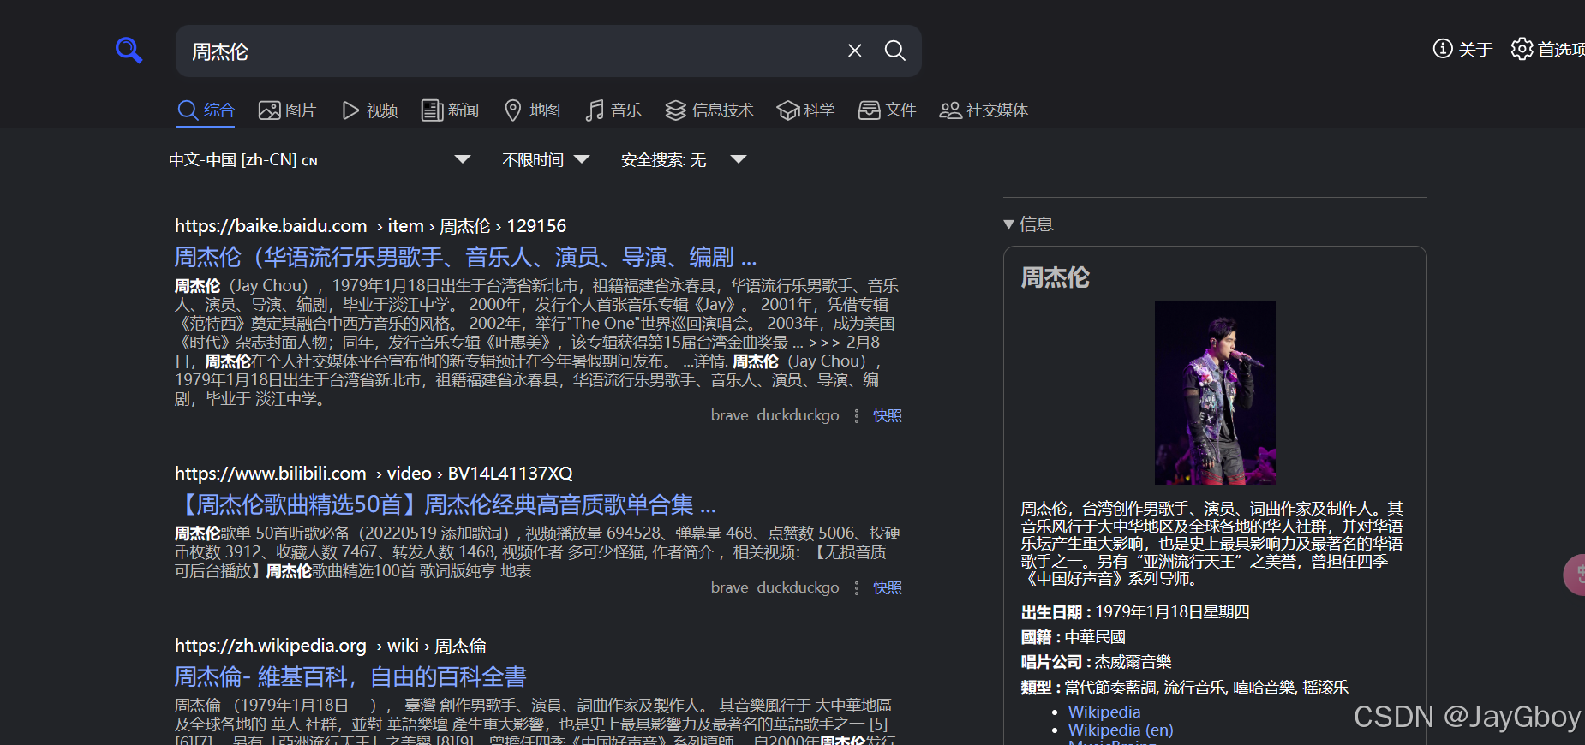
Task: Collapse the 信息 infobox section
Action: pos(1028,224)
